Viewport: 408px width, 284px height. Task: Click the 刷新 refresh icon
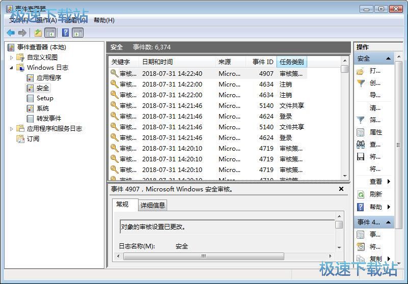[361, 194]
